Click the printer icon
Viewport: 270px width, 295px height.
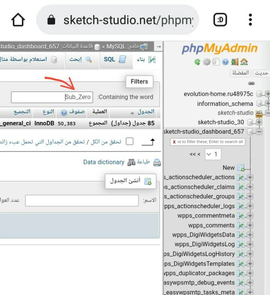pos(157,162)
